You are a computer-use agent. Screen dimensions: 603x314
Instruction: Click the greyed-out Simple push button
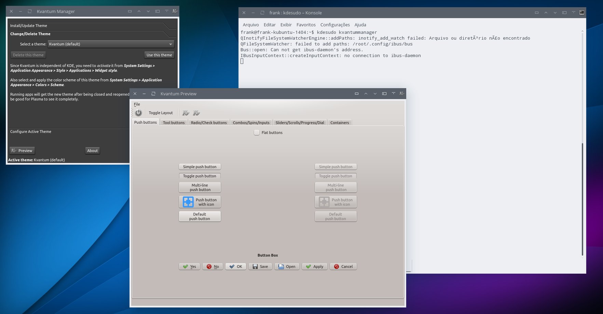tap(336, 167)
